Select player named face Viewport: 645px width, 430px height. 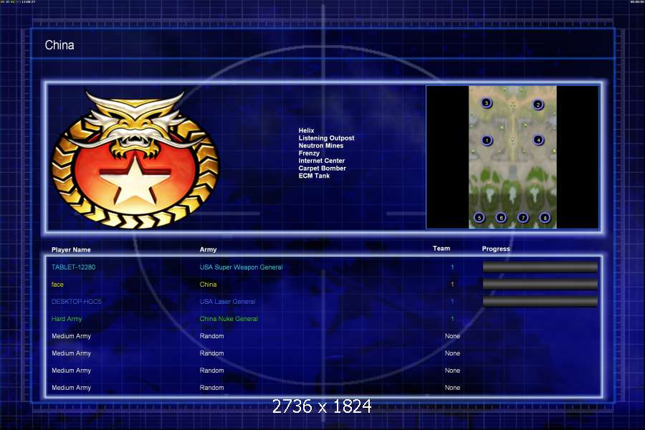[57, 285]
